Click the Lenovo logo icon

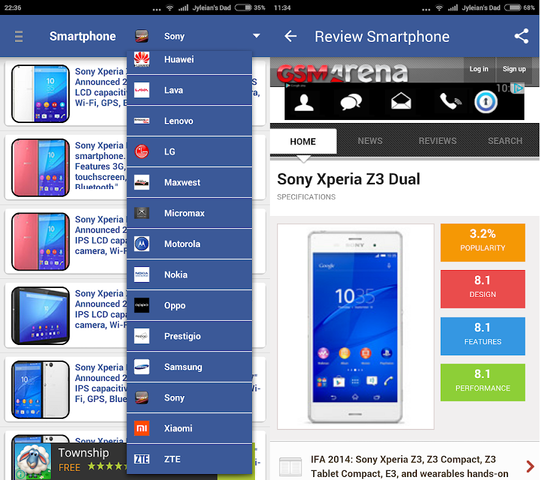[x=142, y=121]
